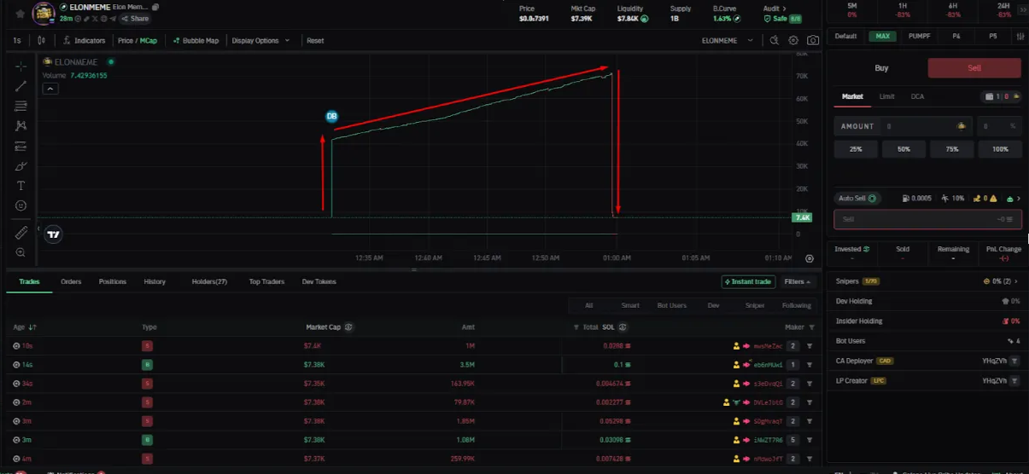Select the text annotation tool

[x=21, y=185]
